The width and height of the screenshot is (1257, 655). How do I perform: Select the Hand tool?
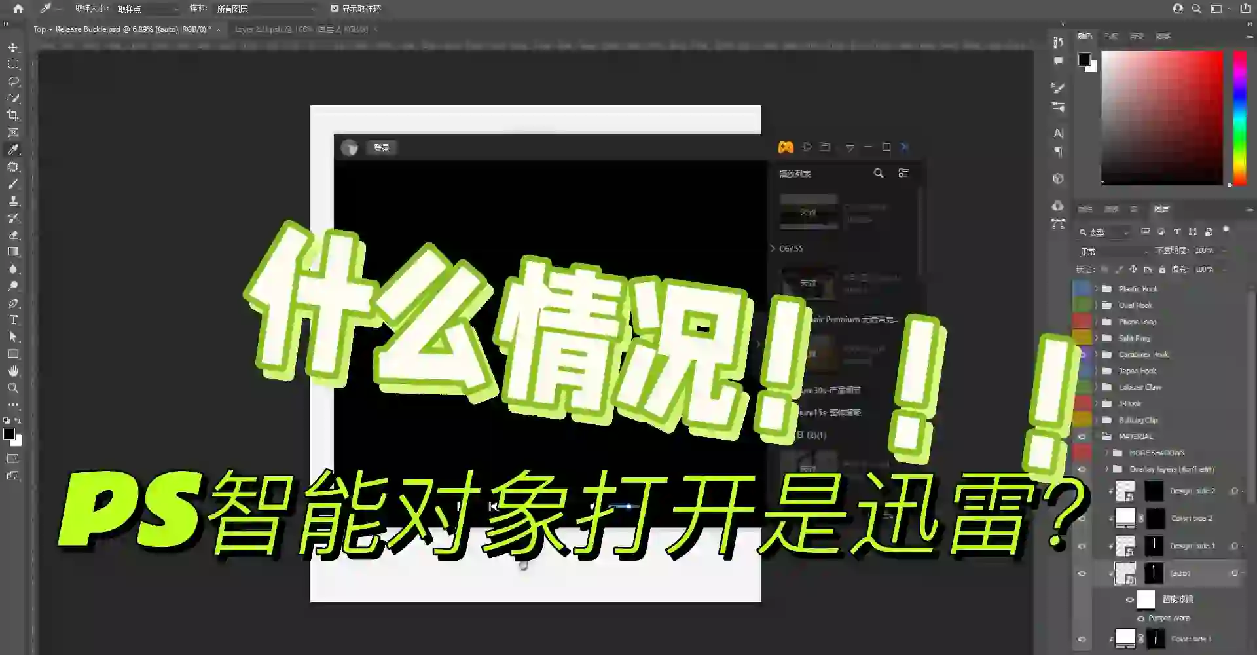click(13, 370)
